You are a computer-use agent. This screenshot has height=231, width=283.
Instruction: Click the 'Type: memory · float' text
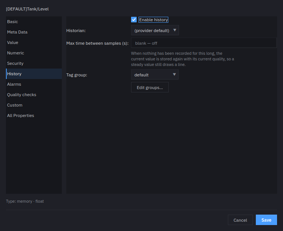tap(25, 201)
